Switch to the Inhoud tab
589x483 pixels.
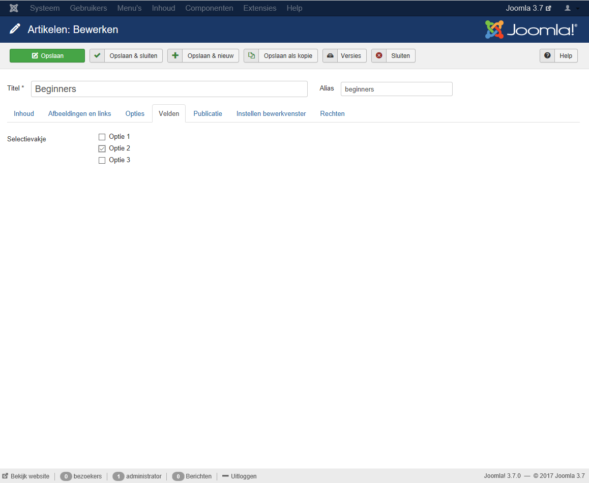click(x=24, y=113)
